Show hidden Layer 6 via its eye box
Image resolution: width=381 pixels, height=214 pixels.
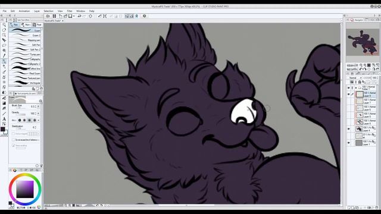coord(349,108)
